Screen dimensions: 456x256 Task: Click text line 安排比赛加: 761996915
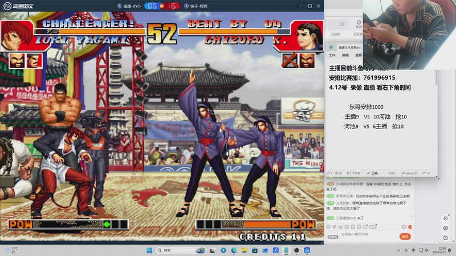362,78
